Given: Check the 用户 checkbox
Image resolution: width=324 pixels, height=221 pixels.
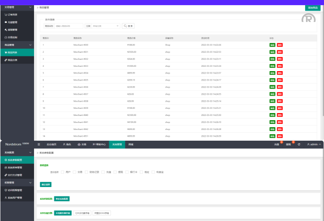Looking at the screenshot, I should click(62, 172).
